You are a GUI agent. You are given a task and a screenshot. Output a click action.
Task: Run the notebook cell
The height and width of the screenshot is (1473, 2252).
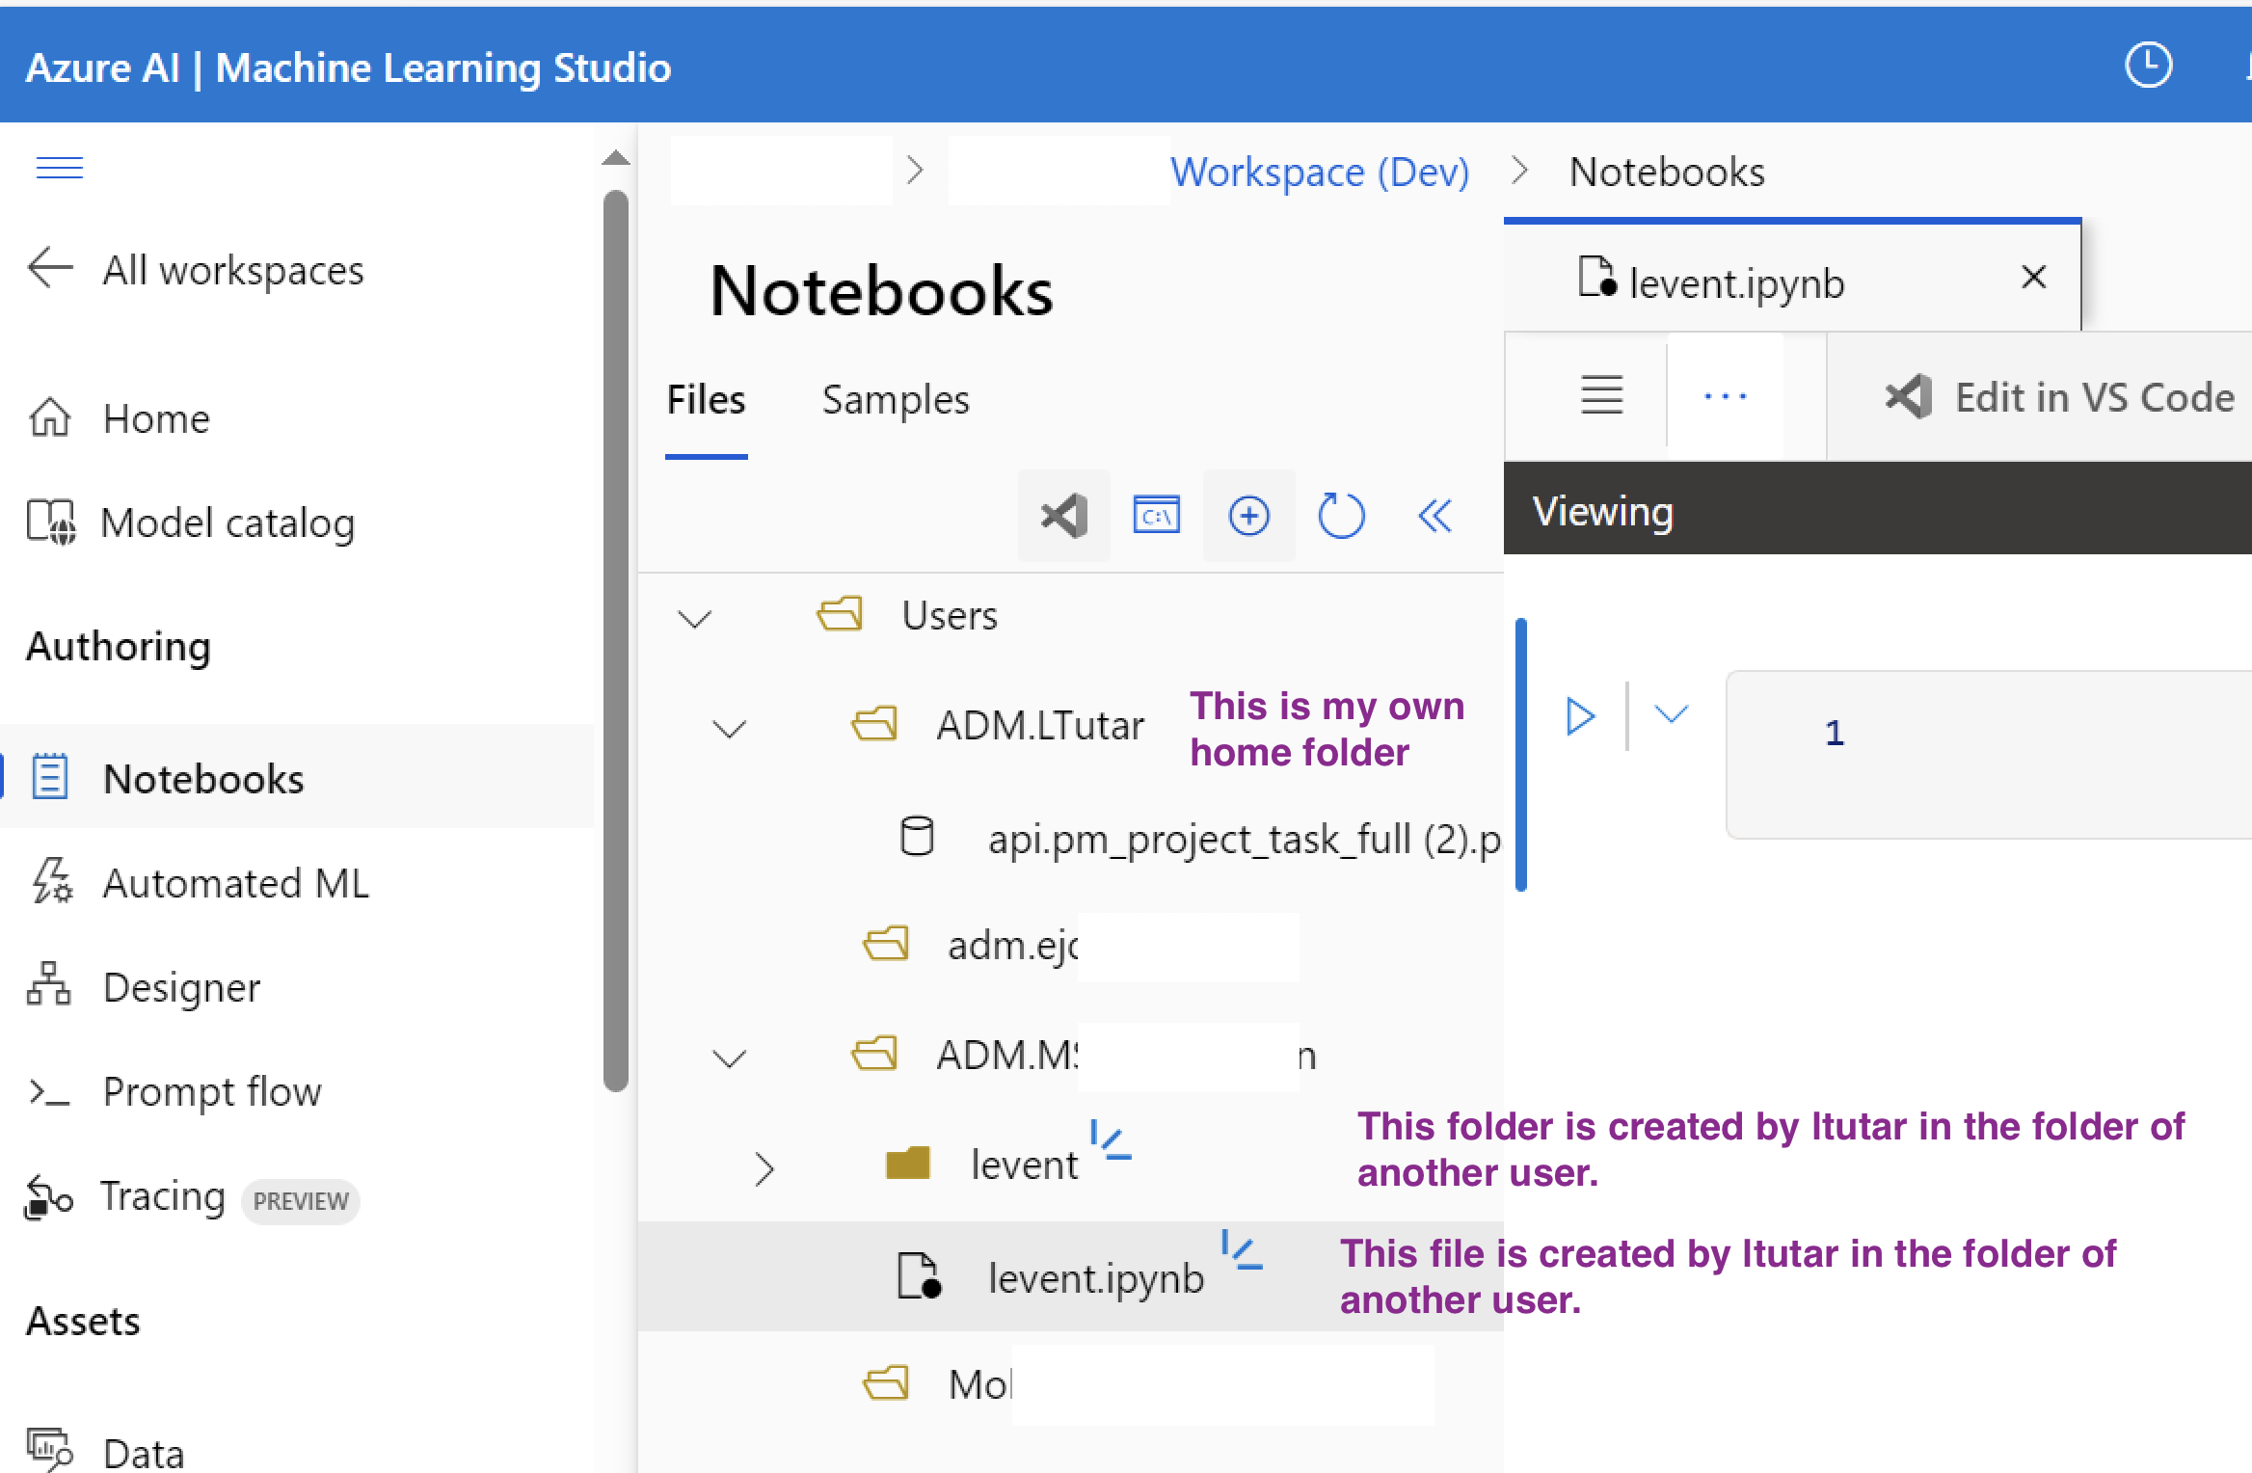click(x=1580, y=716)
